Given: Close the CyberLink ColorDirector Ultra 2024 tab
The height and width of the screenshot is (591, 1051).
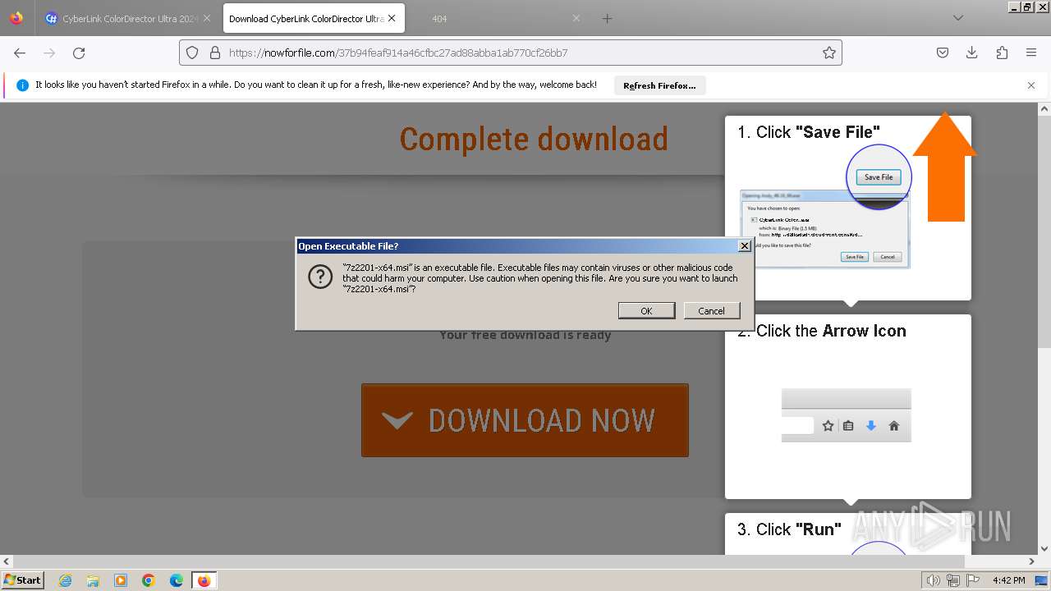Looking at the screenshot, I should (x=207, y=18).
